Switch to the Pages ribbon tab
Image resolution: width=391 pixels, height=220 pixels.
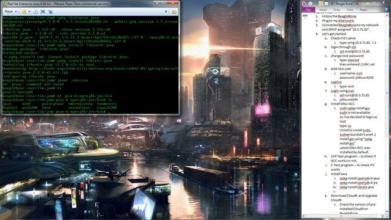tap(364, 10)
